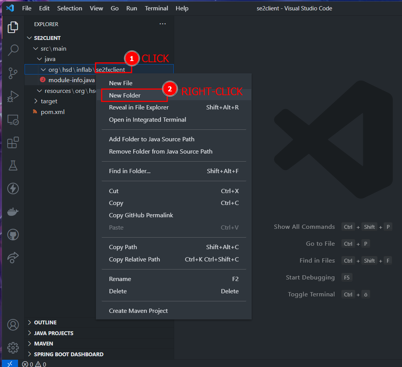Open the Selection menu
Viewport: 402px width, 367px height.
click(70, 8)
